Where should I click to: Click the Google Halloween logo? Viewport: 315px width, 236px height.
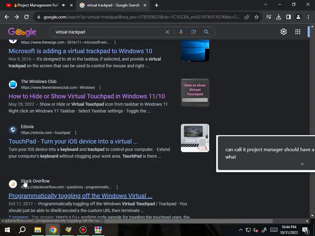pos(22,32)
